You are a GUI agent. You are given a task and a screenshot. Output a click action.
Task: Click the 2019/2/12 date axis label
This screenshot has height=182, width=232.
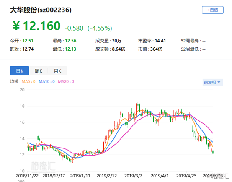click(x=107, y=176)
